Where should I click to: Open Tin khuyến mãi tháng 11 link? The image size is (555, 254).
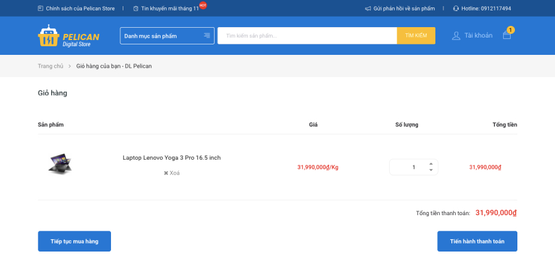tap(170, 9)
